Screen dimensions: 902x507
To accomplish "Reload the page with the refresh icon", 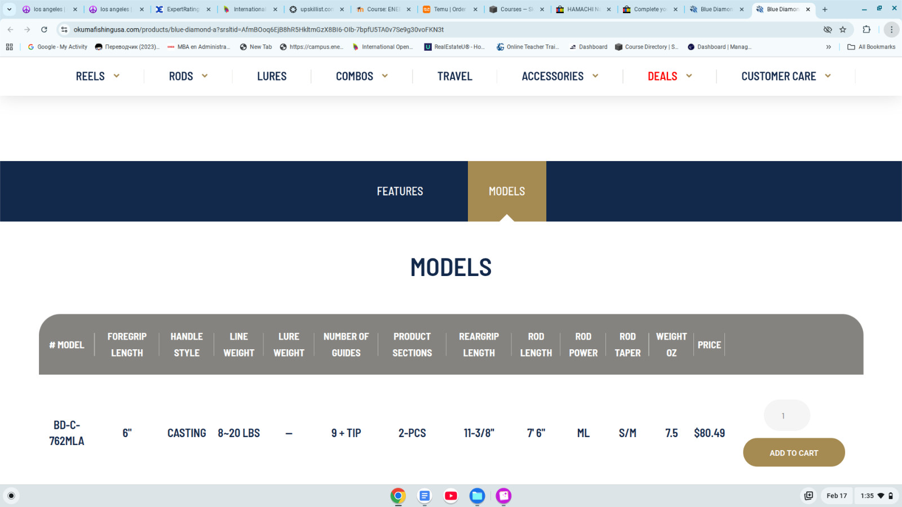I will pyautogui.click(x=44, y=29).
